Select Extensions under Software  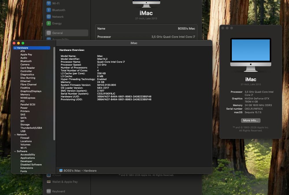[27, 168]
